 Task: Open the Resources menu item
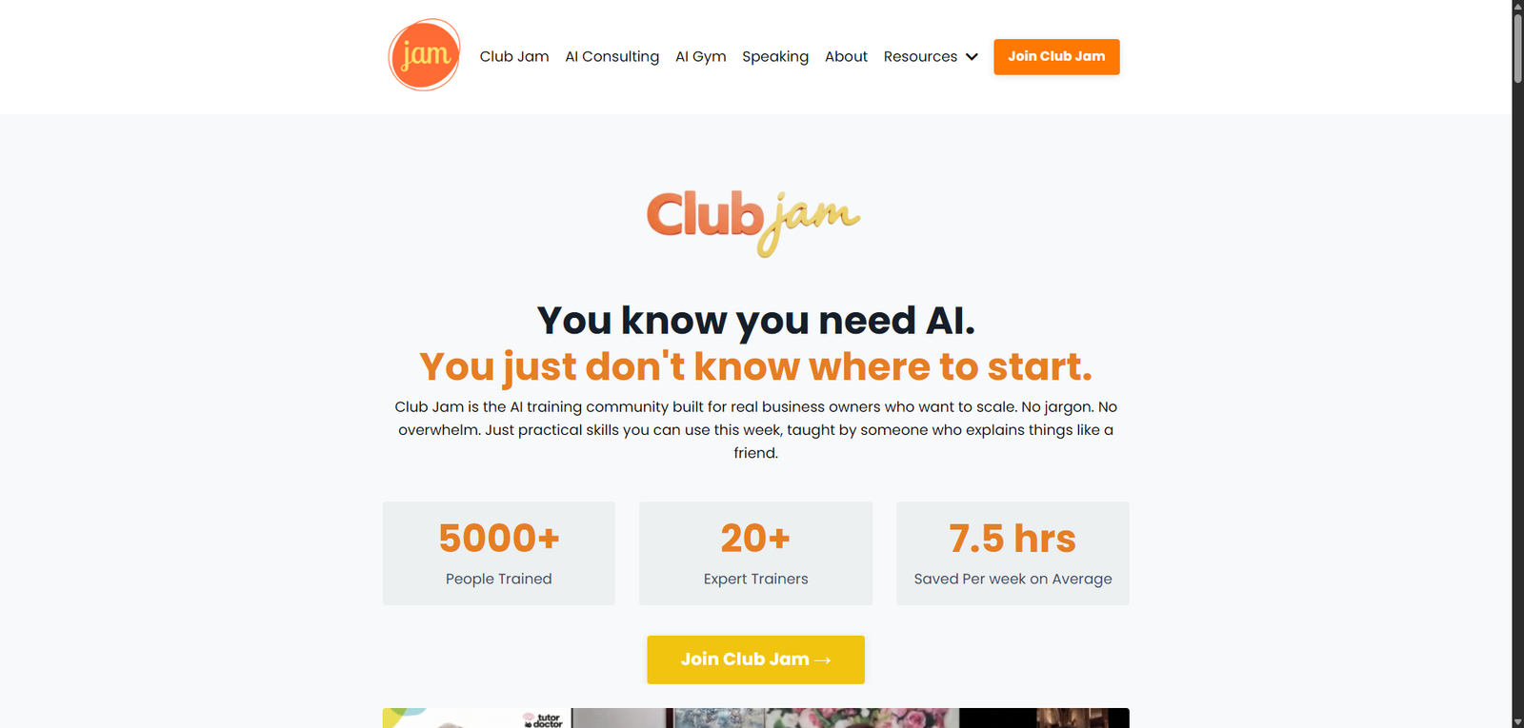[920, 57]
